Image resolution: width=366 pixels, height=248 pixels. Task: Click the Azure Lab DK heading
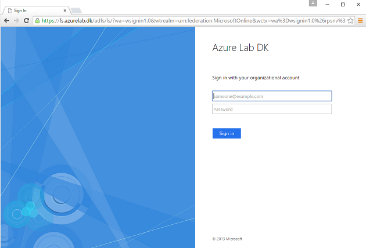pyautogui.click(x=241, y=48)
